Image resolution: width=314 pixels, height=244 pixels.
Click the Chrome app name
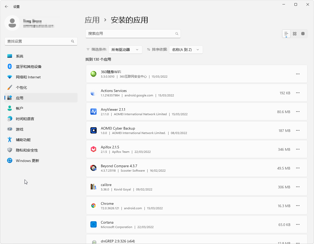click(x=107, y=204)
